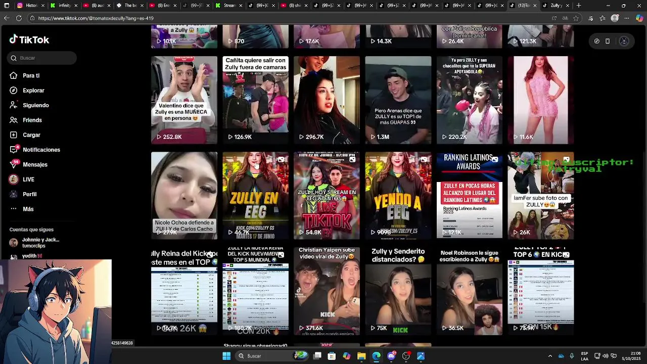Go to Perfil in TikTok sidebar
Viewport: 647px width, 364px height.
click(24, 194)
